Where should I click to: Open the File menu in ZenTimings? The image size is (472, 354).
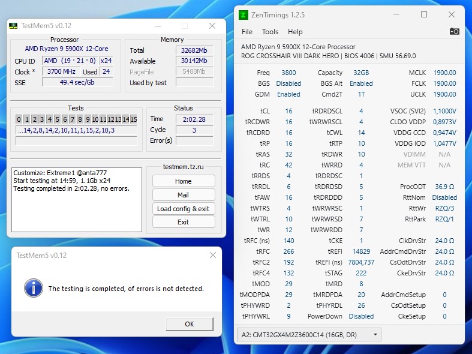[247, 32]
